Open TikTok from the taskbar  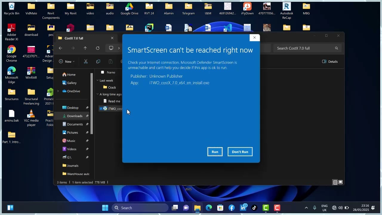(x=254, y=208)
